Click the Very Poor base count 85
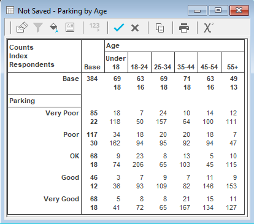The width and height of the screenshot is (254, 224). 94,113
